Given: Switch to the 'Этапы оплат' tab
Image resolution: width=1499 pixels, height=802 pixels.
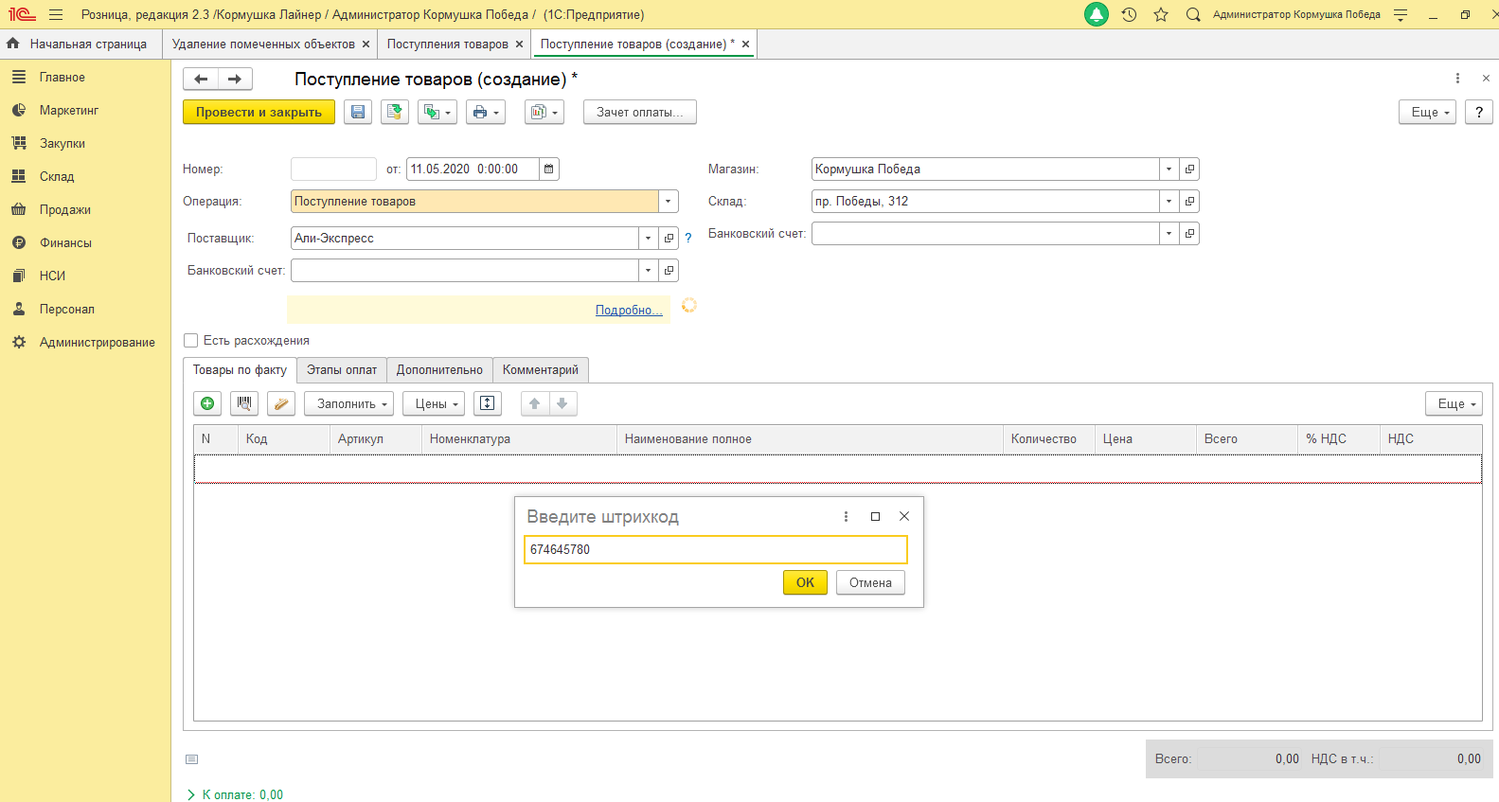Looking at the screenshot, I should point(342,370).
